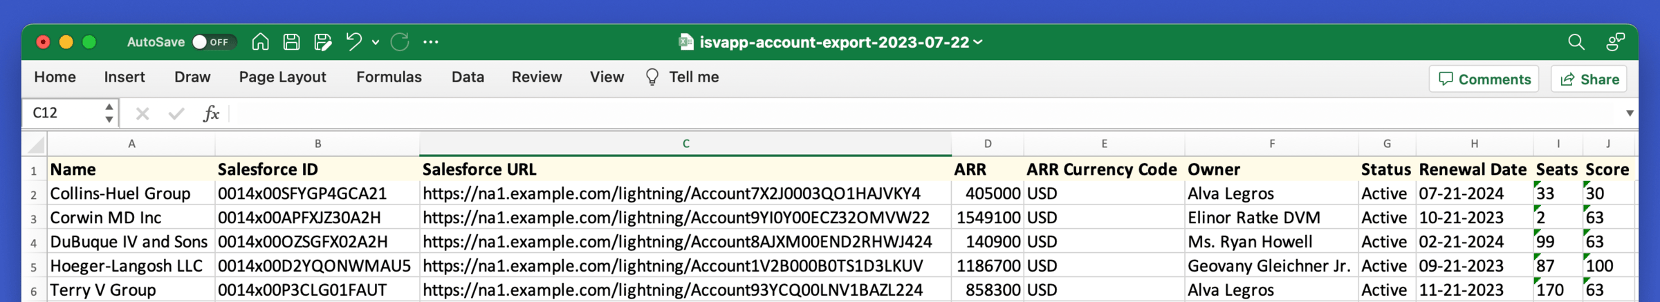Image resolution: width=1660 pixels, height=302 pixels.
Task: Open the Draw tab
Action: point(192,77)
